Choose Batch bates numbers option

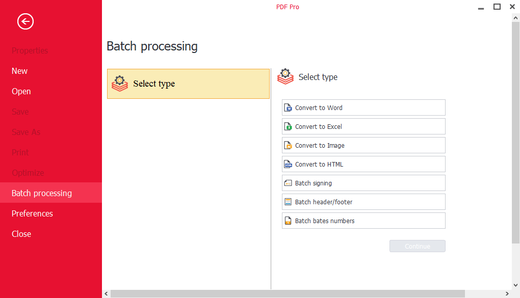pos(363,221)
